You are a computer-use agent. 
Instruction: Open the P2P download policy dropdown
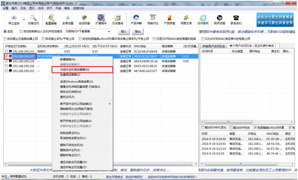click(x=88, y=31)
